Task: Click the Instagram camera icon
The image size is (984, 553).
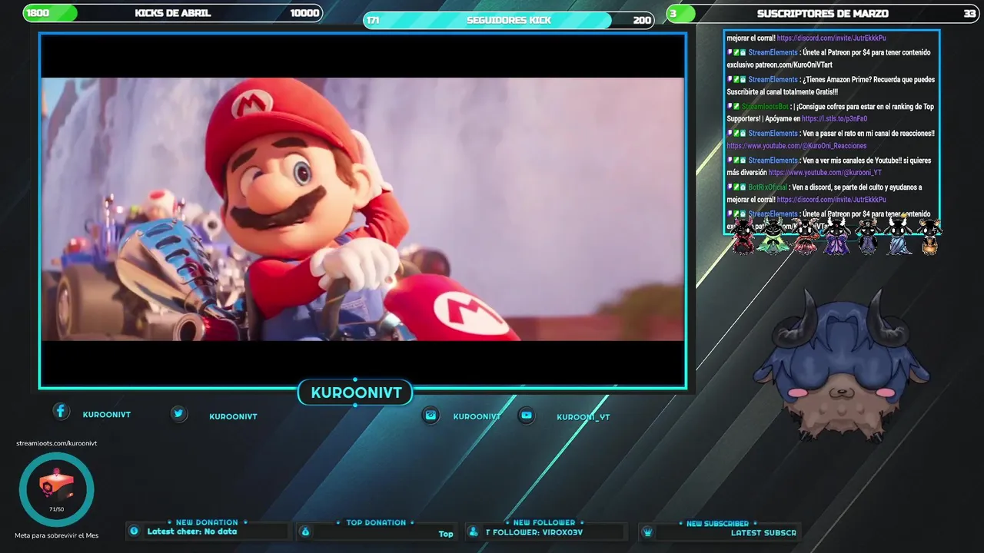Action: pyautogui.click(x=431, y=416)
